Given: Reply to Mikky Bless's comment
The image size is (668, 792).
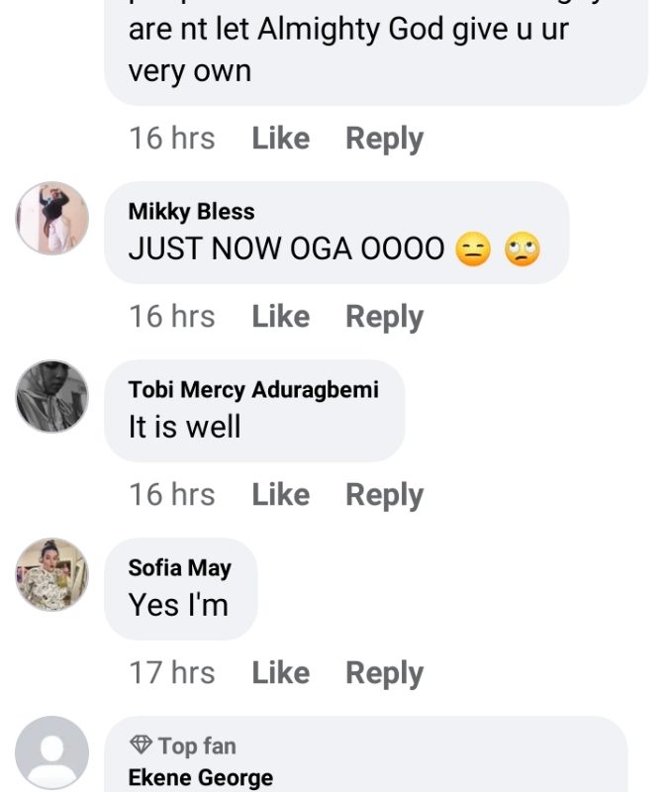Looking at the screenshot, I should [x=384, y=317].
